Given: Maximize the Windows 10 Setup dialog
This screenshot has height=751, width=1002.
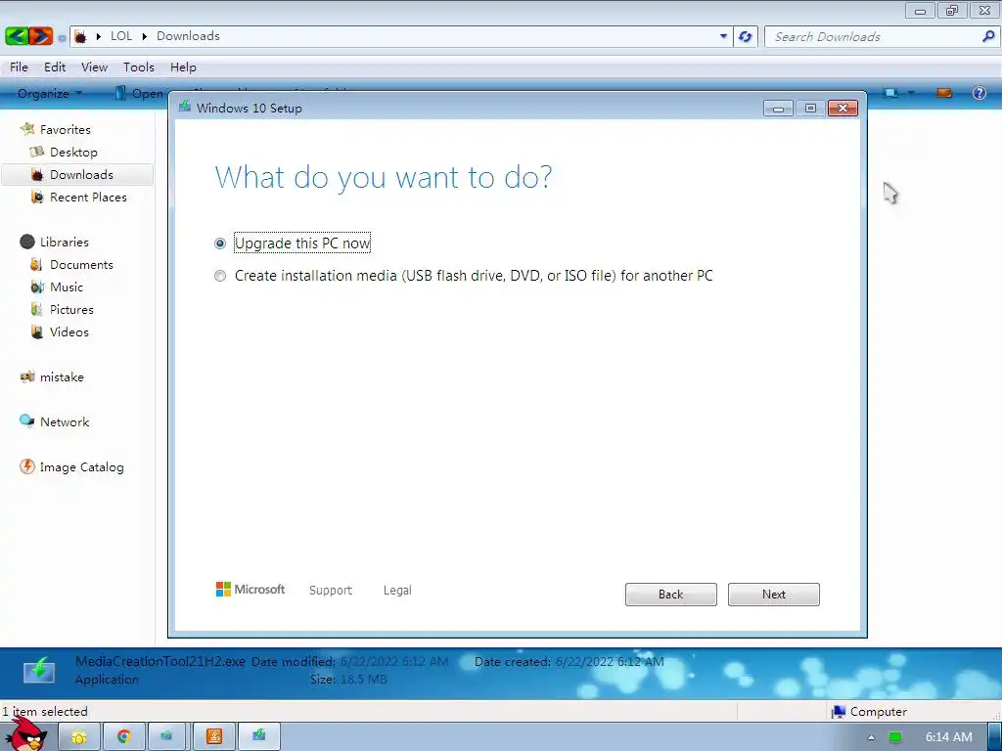Looking at the screenshot, I should [x=810, y=109].
